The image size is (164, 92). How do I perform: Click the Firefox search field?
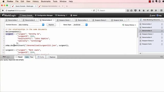(111, 10)
